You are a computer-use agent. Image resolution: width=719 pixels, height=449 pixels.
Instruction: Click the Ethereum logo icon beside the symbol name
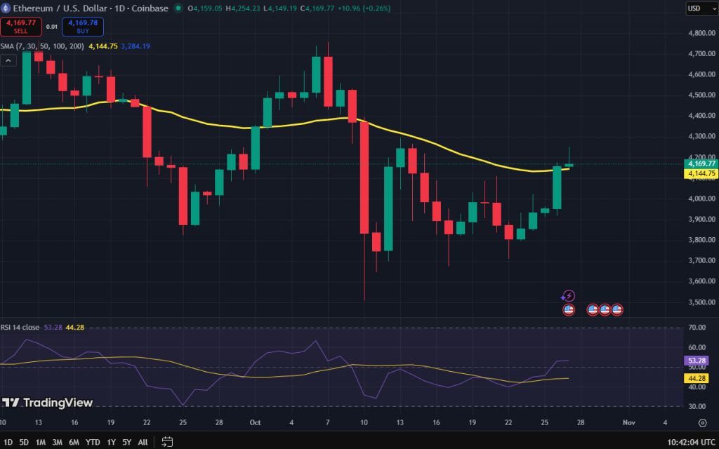pos(5,8)
